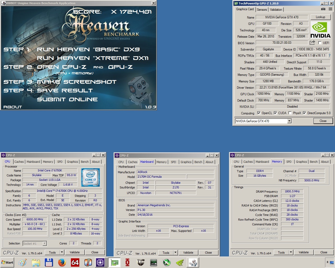The width and height of the screenshot is (335, 268).
Task: Open SPD tab in CPU-Z Mainboard window
Action: [x=174, y=162]
